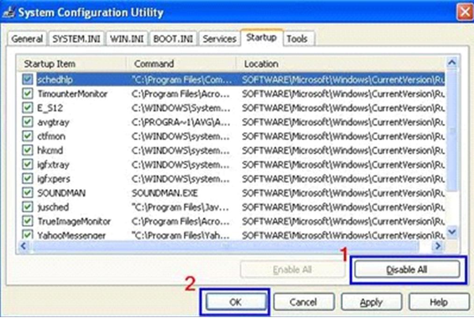474x318 pixels.
Task: Open the SYSTEM.INI tab
Action: (x=76, y=39)
